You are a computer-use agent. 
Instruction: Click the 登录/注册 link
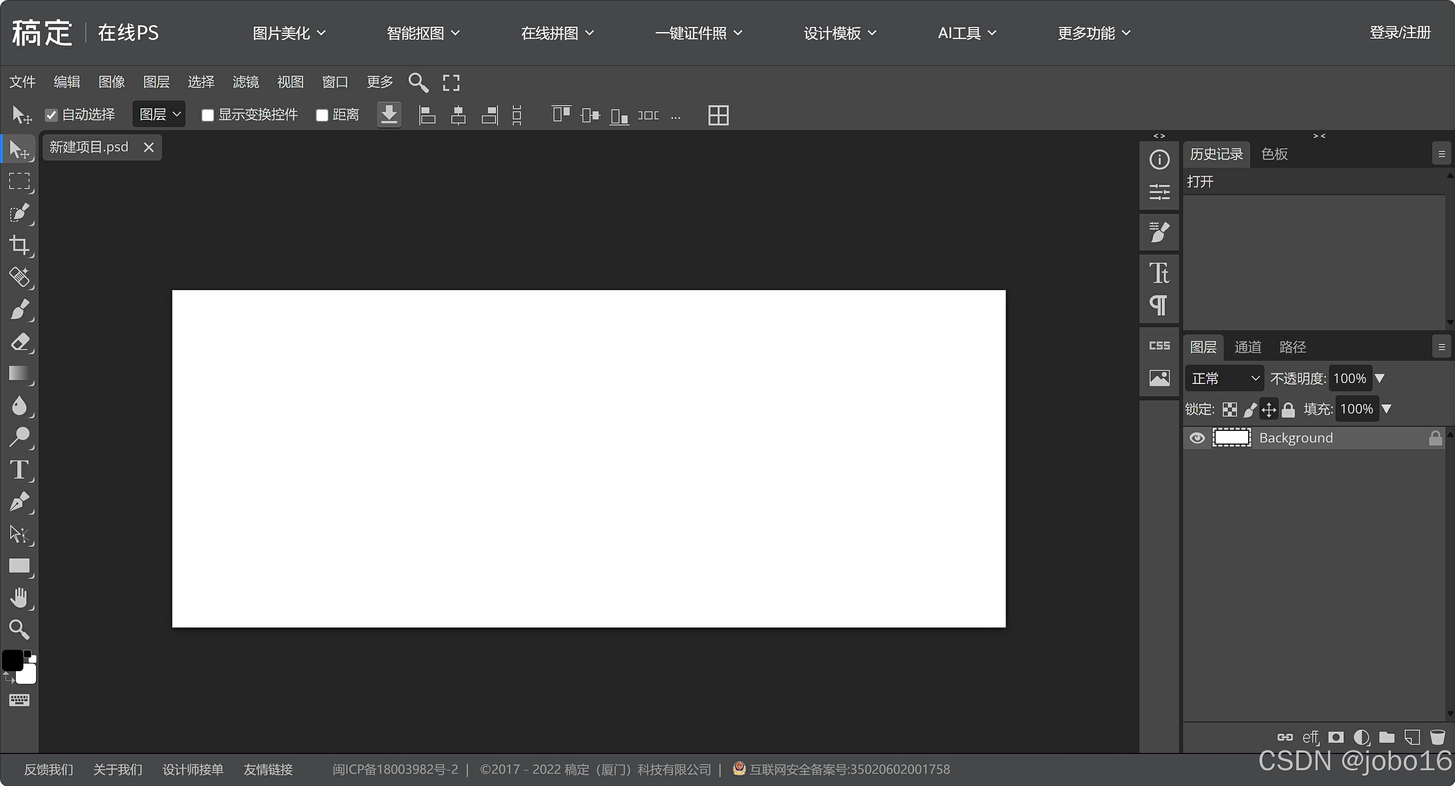(1400, 33)
